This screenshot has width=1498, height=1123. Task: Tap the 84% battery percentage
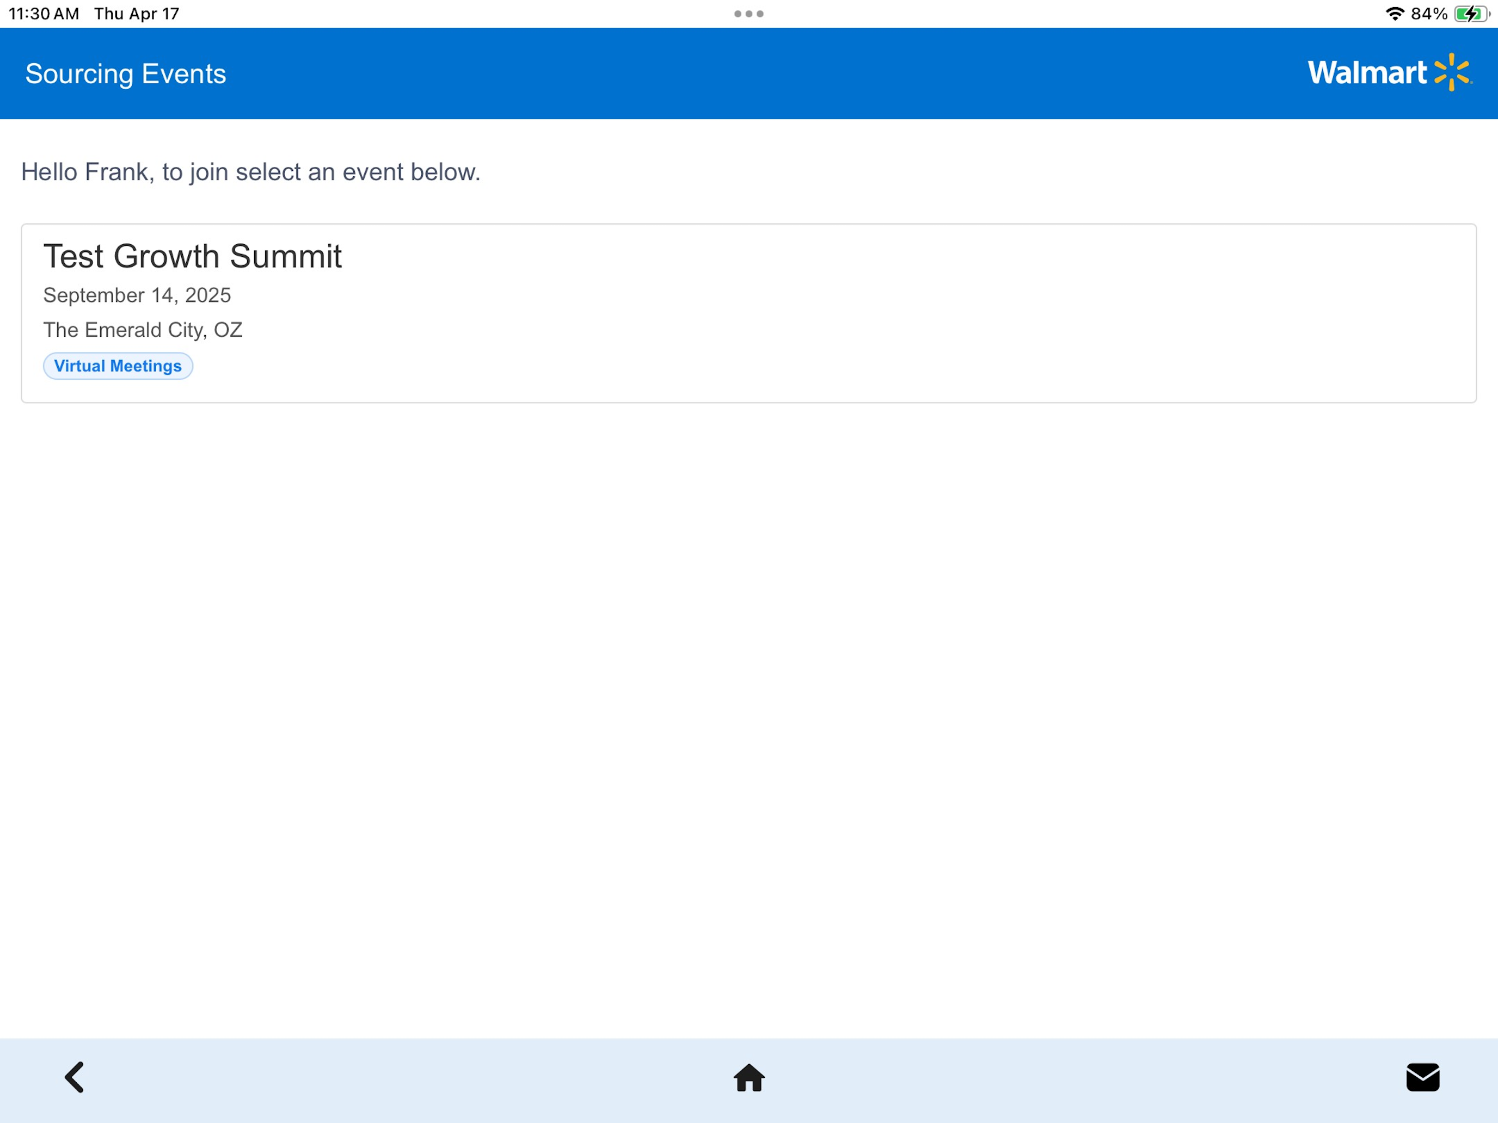click(x=1429, y=14)
